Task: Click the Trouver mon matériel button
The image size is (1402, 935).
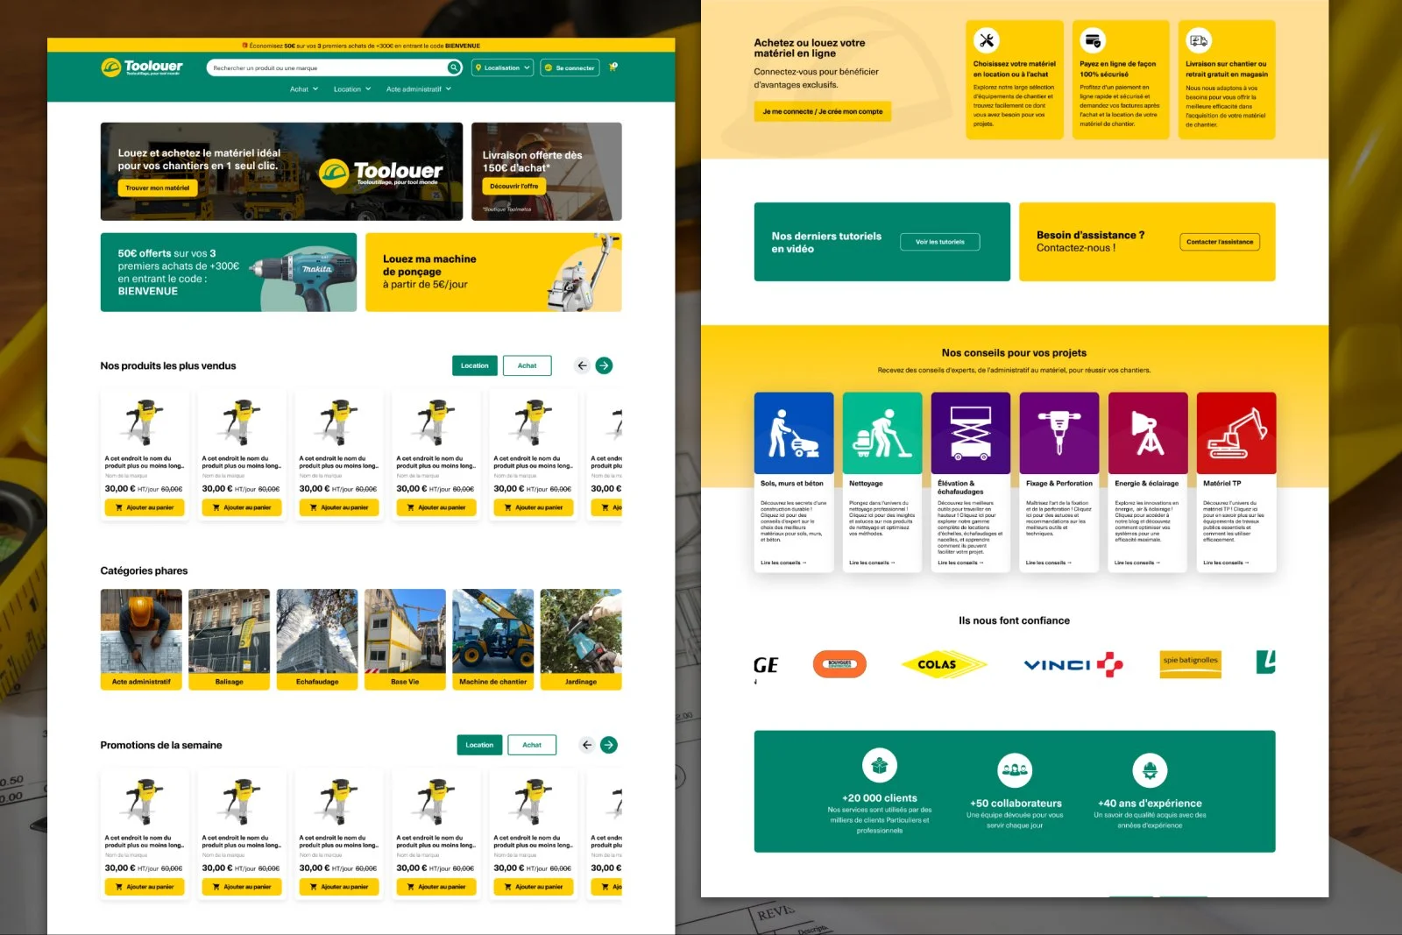Action: coord(158,187)
